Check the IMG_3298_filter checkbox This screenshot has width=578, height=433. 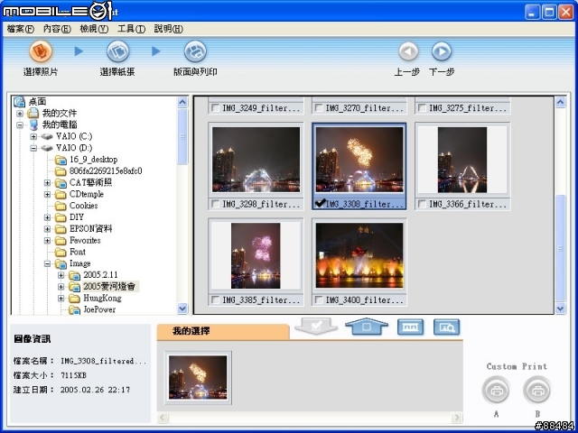[x=215, y=204]
